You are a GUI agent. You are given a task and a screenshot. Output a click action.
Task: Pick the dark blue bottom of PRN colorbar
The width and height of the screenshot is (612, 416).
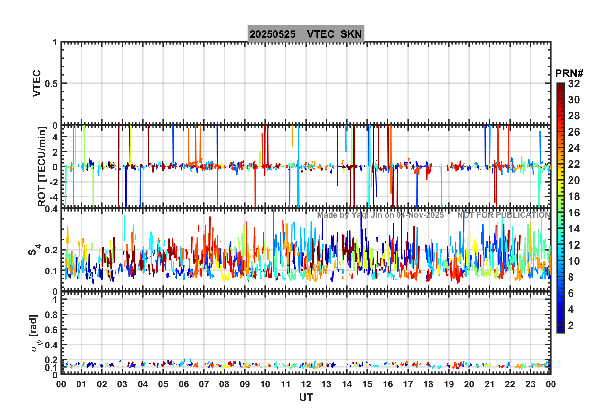[561, 330]
